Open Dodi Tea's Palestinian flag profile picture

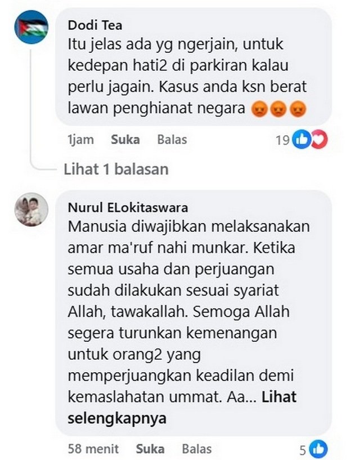point(31,27)
